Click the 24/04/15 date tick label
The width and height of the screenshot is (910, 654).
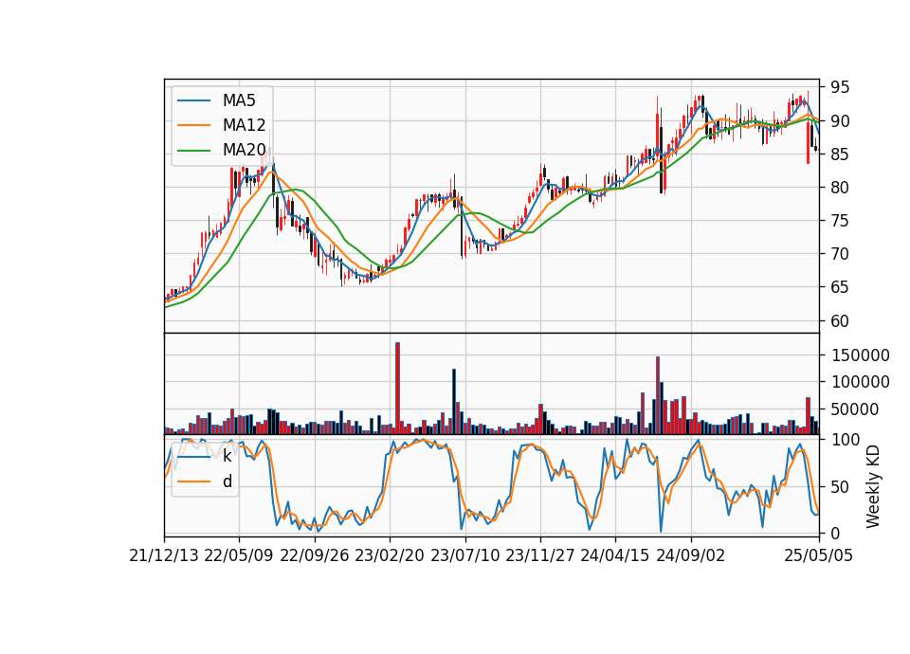(615, 555)
